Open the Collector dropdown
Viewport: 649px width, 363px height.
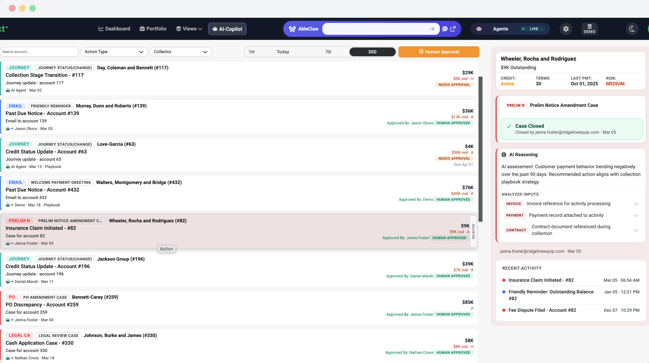point(180,52)
